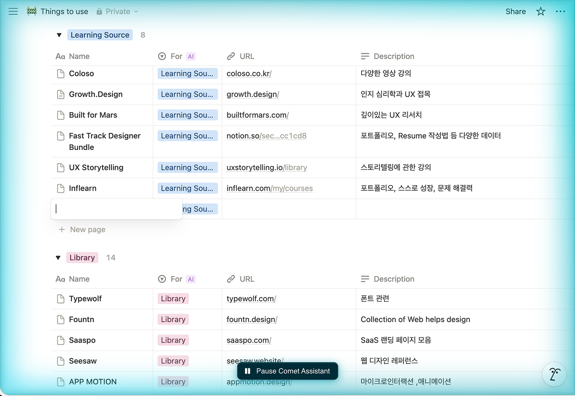Open the Library tag in Typewolf row

(x=173, y=298)
